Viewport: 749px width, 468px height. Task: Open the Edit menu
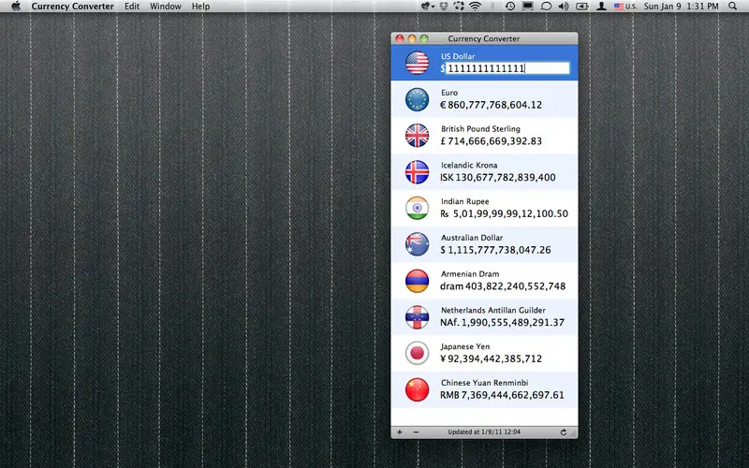pos(132,7)
